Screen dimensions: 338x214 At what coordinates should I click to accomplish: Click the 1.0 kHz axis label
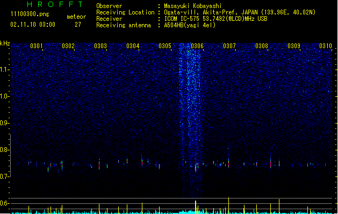point(4,96)
